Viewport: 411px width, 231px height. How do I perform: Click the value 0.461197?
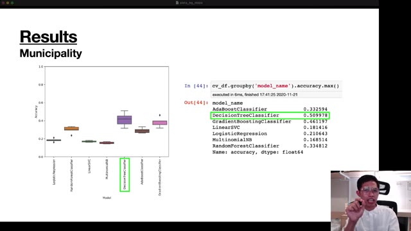coord(315,121)
